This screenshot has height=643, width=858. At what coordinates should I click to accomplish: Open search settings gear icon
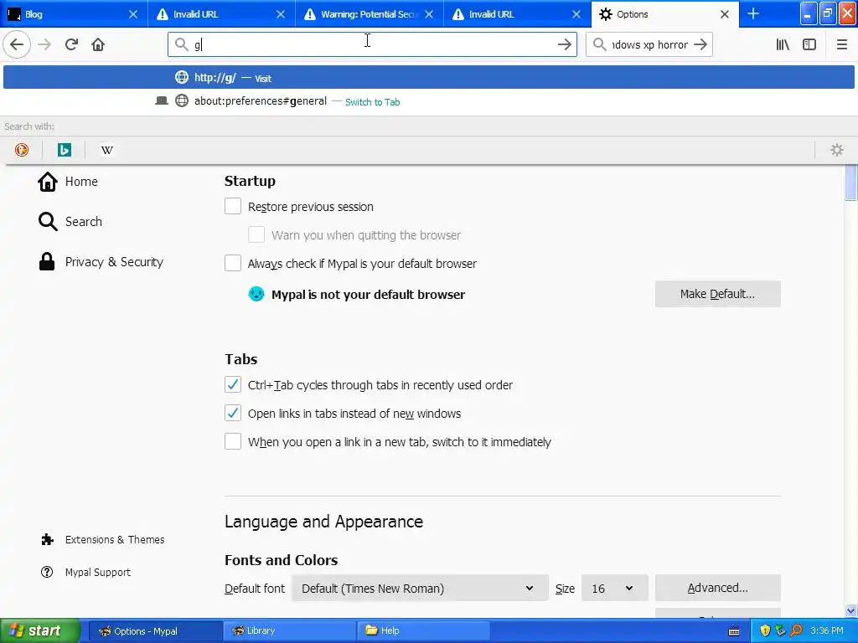(837, 150)
